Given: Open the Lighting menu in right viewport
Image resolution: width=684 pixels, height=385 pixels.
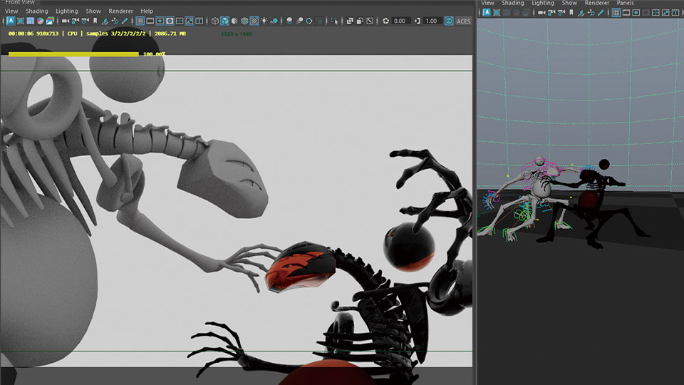Looking at the screenshot, I should click(542, 3).
